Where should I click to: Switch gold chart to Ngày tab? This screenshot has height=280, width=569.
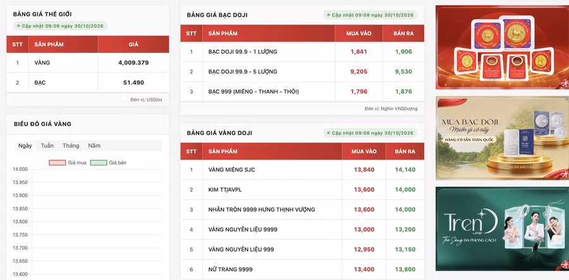[x=25, y=146]
